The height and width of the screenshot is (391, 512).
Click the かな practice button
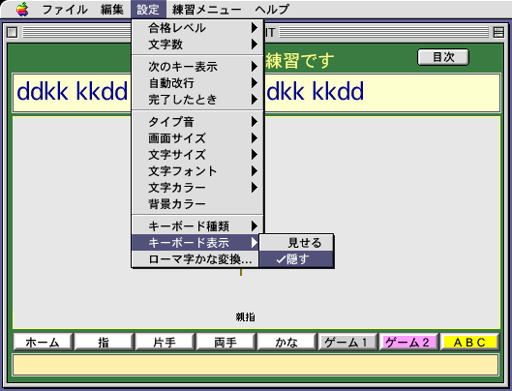pos(286,342)
